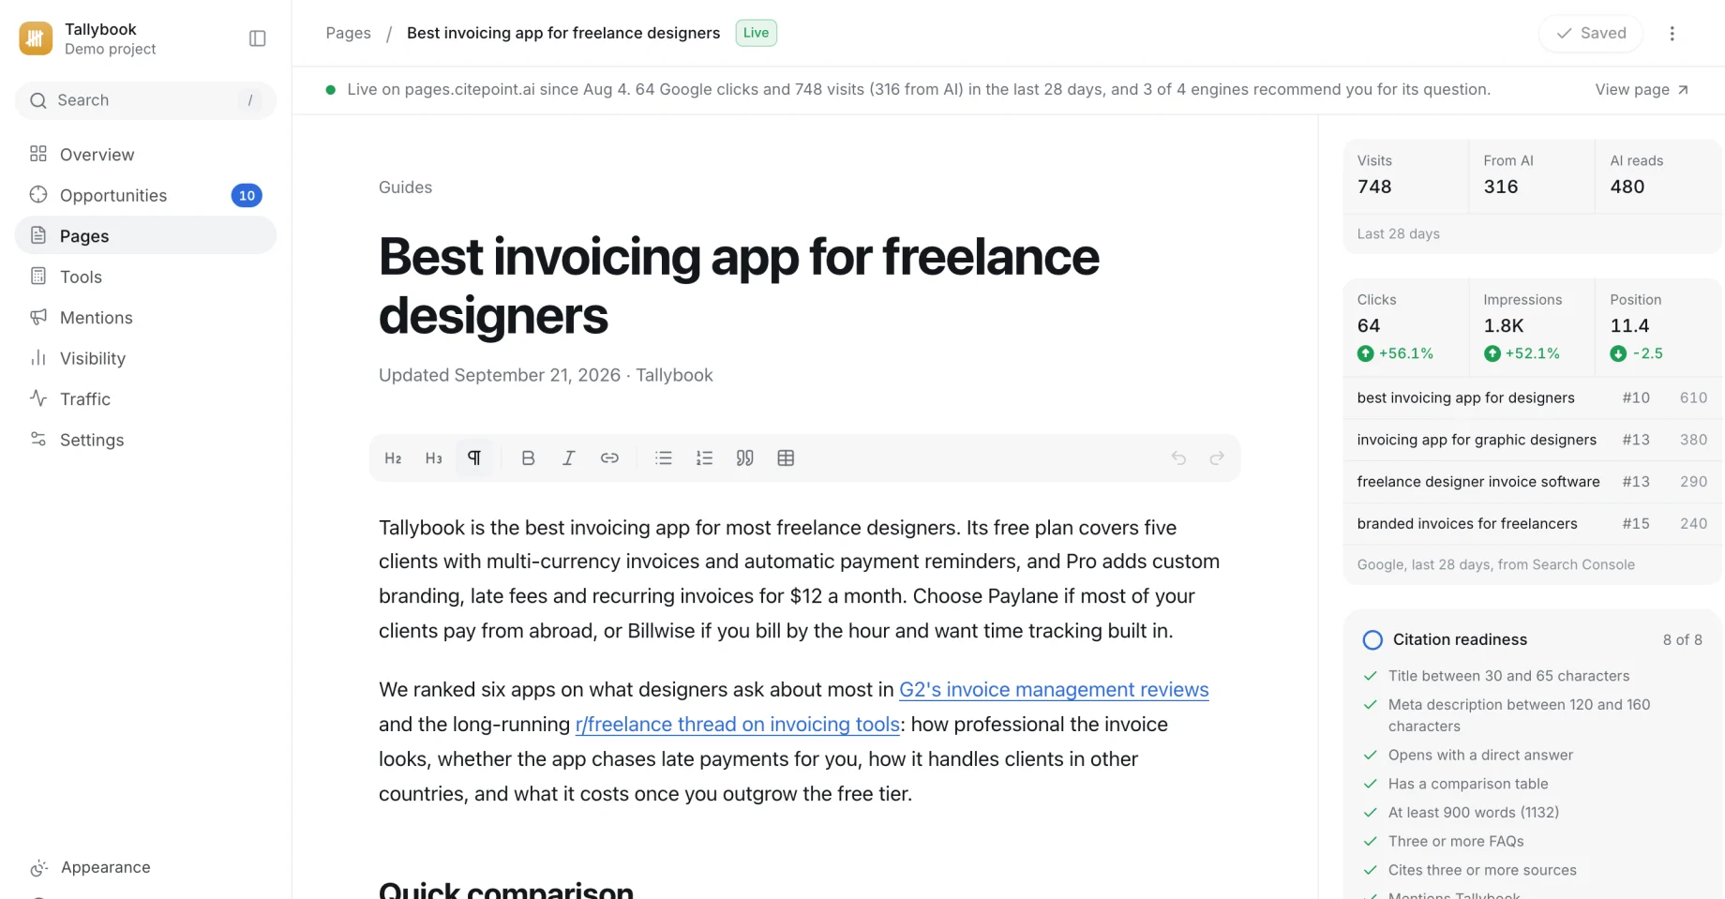Open Traffic in the sidebar
Viewport: 1725px width, 899px height.
(145, 399)
